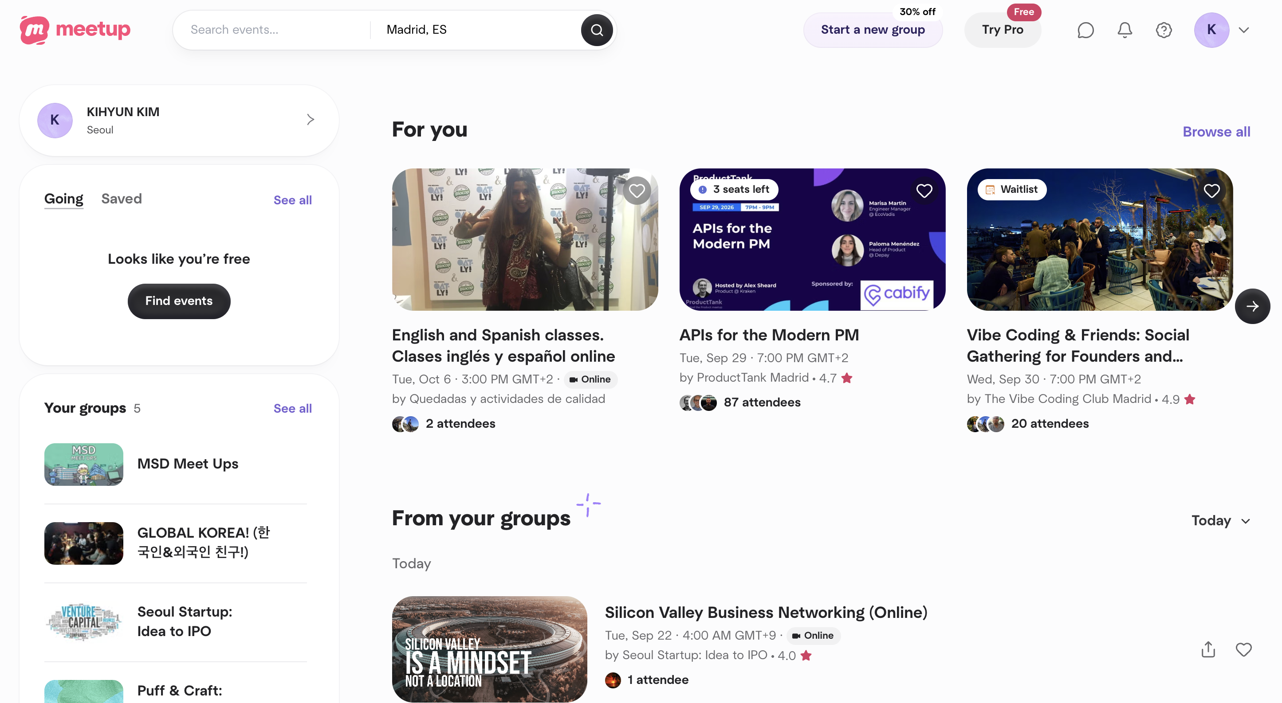Select the Going tab
This screenshot has width=1282, height=703.
click(x=64, y=199)
